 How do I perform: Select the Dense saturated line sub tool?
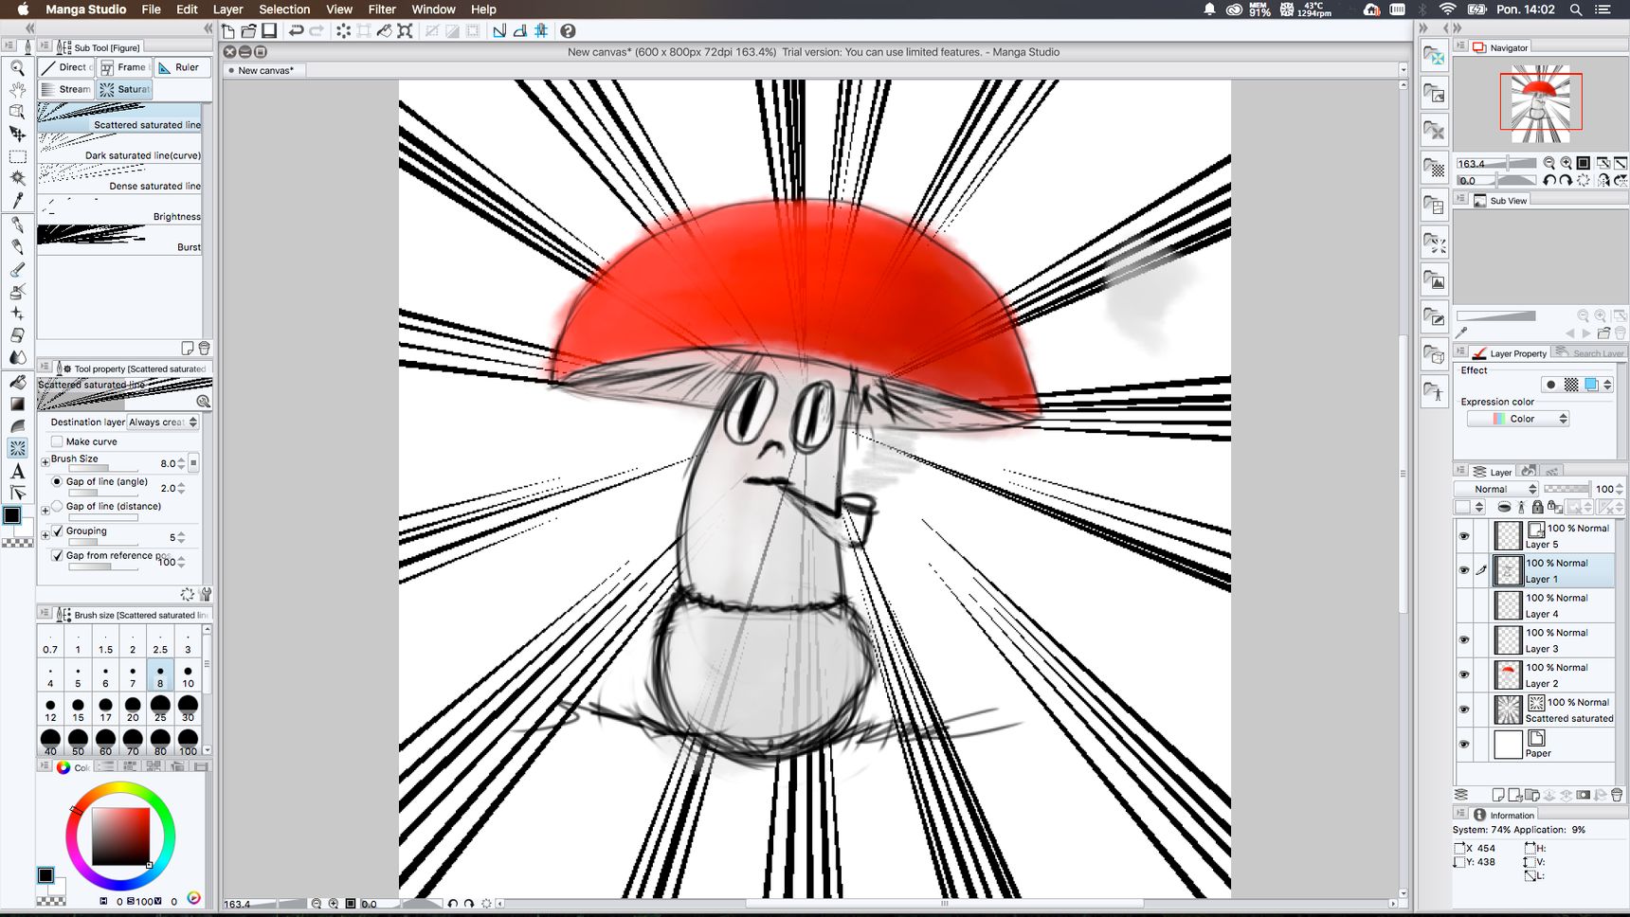click(119, 179)
